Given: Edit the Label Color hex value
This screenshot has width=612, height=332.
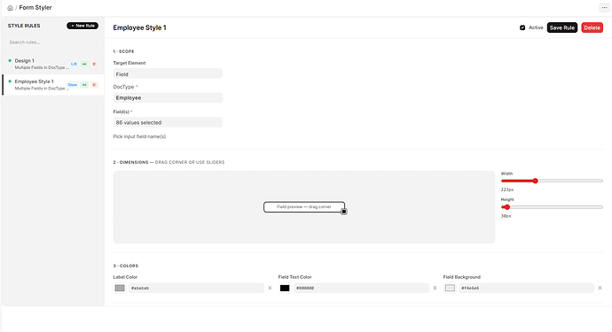Looking at the screenshot, I should click(196, 288).
